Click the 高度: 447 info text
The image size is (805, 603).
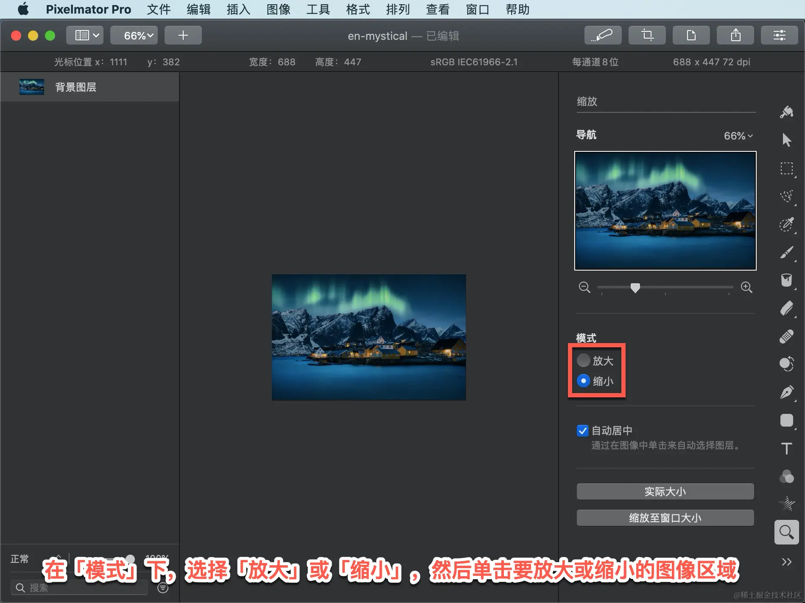pos(338,62)
